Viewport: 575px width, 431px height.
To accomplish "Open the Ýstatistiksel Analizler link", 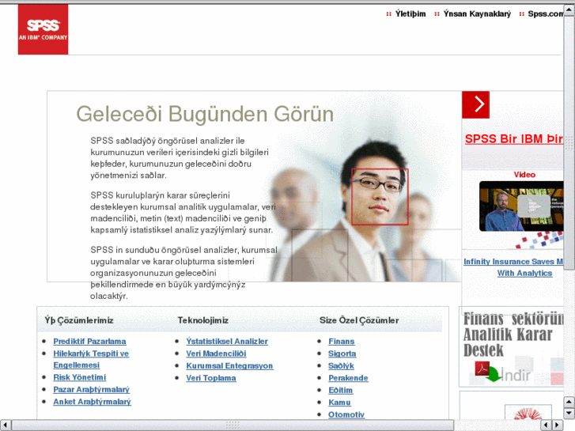I will pos(227,342).
